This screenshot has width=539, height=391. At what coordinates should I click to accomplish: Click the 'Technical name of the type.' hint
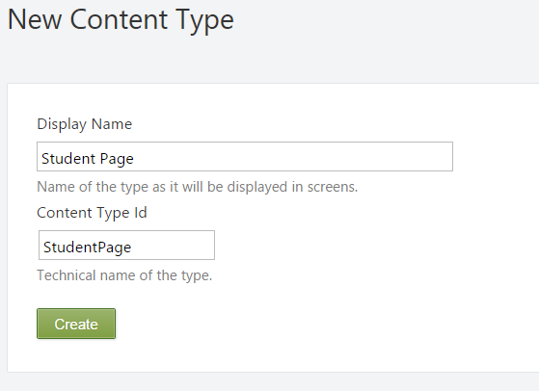[x=124, y=275]
